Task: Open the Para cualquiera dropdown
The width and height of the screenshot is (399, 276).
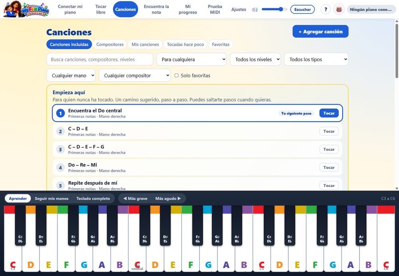Action: [x=192, y=59]
